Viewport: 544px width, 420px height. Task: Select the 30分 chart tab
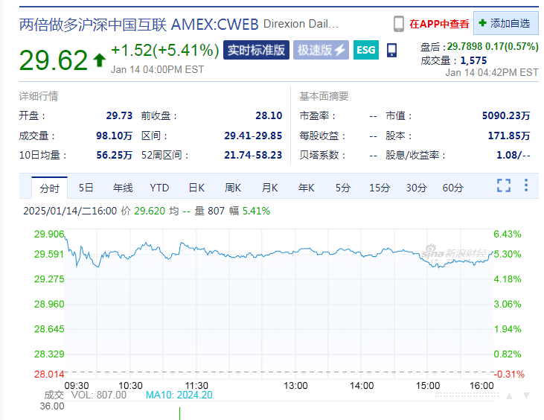click(x=416, y=188)
